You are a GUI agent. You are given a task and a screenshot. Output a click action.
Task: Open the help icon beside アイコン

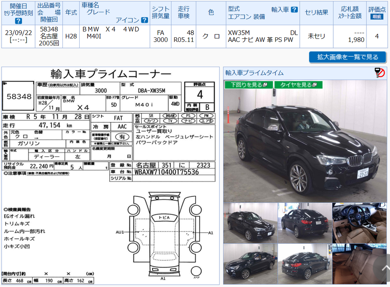(x=144, y=20)
